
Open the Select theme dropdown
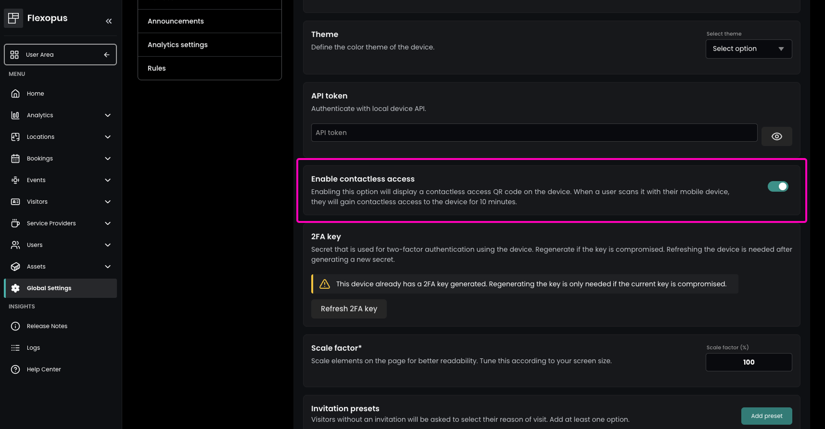point(749,49)
